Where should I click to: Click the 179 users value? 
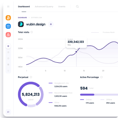(x=90, y=103)
